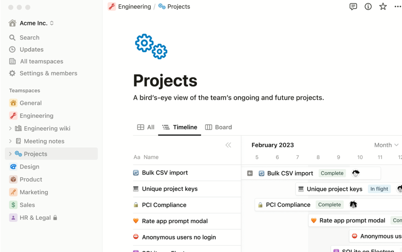Image resolution: width=402 pixels, height=252 pixels.
Task: Open page info icon in top bar
Action: (x=368, y=7)
